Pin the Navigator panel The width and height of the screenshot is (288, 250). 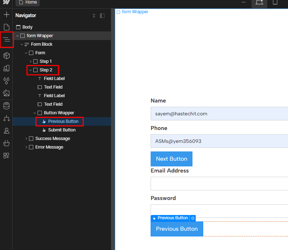(102, 16)
